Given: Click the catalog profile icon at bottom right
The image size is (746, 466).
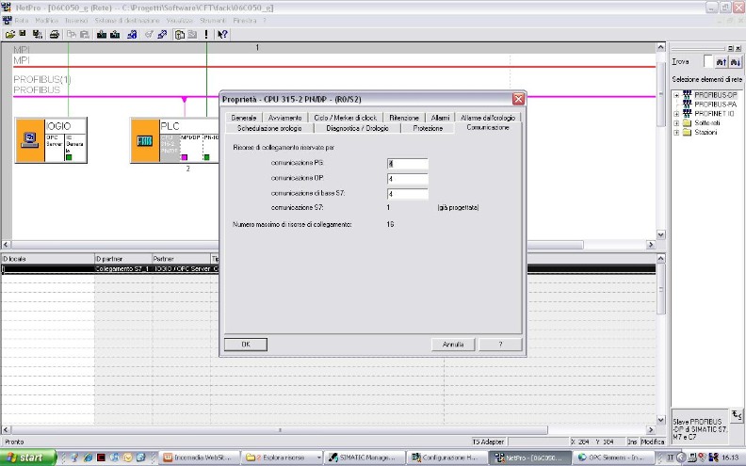Looking at the screenshot, I should tap(736, 415).
